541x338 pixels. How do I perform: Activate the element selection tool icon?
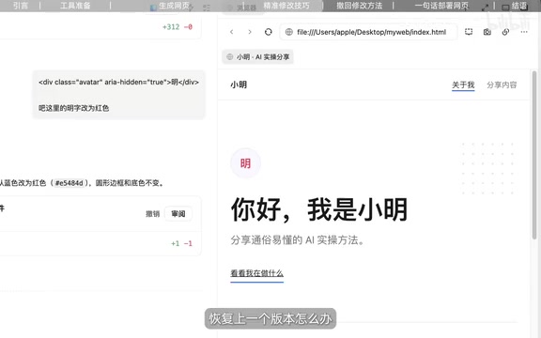point(469,32)
